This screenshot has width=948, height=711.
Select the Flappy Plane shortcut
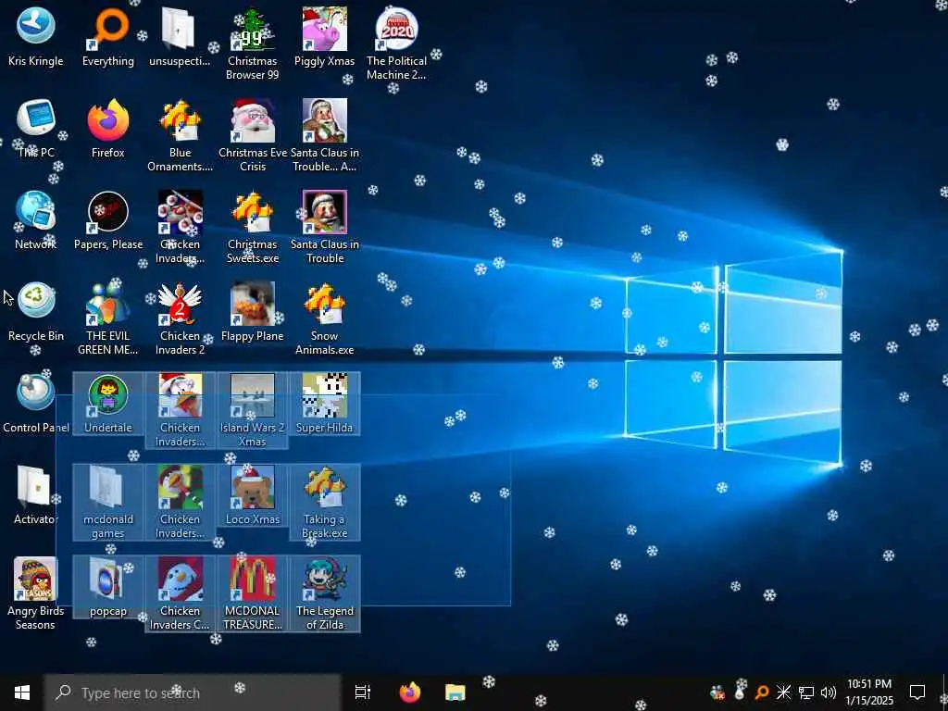[252, 312]
